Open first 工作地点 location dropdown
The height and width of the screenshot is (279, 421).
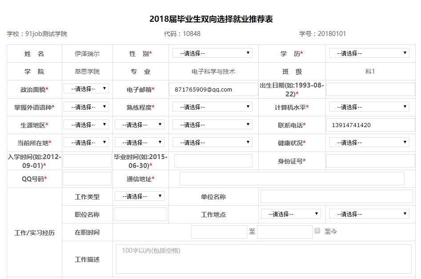pos(291,214)
